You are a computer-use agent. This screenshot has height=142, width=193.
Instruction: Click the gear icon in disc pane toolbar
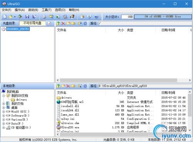click(85, 23)
